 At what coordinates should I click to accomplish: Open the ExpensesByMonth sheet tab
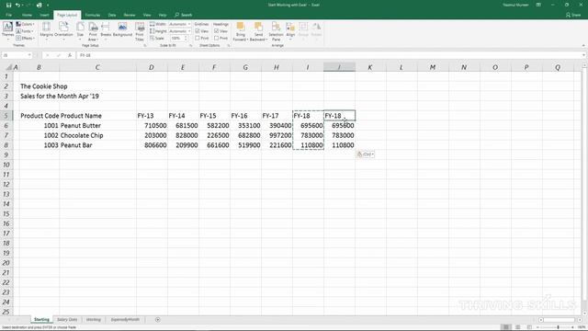[125, 319]
